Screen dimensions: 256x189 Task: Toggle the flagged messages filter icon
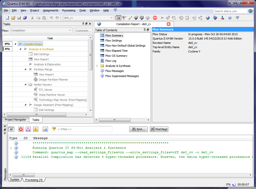pyautogui.click(x=45, y=129)
